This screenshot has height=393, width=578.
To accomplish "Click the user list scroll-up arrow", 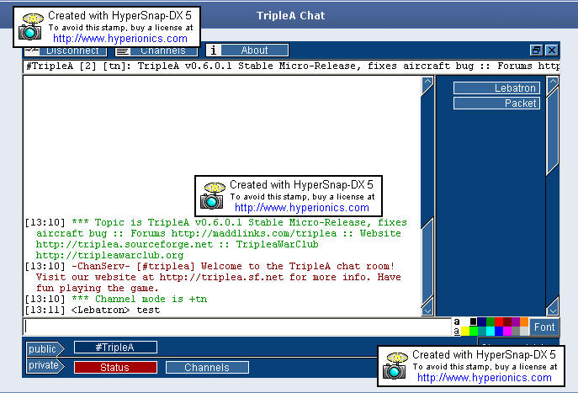I will click(553, 85).
